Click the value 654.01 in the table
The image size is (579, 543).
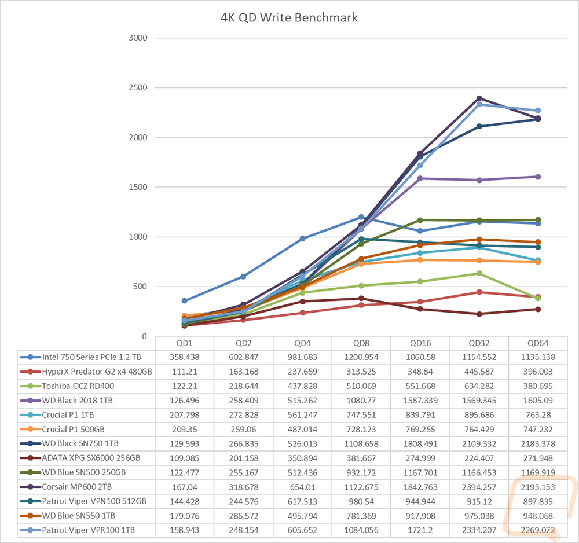coord(302,487)
